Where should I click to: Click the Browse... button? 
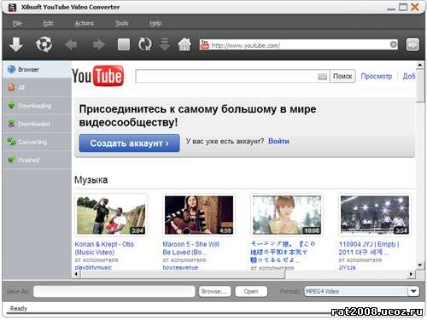[x=214, y=291]
